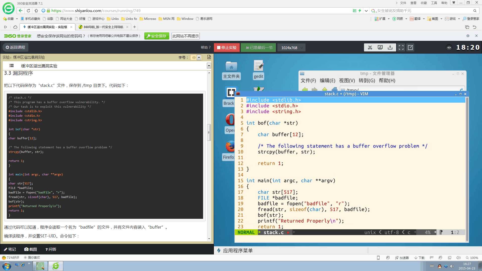Open 帮助(H) menu in file manager

(387, 81)
